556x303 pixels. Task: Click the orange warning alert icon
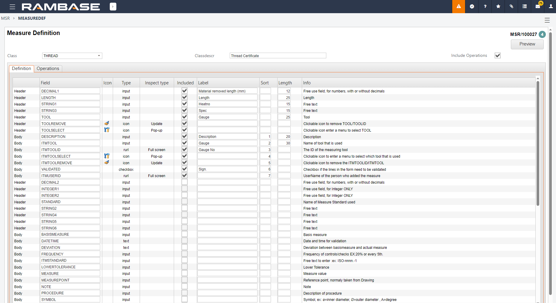pos(458,7)
